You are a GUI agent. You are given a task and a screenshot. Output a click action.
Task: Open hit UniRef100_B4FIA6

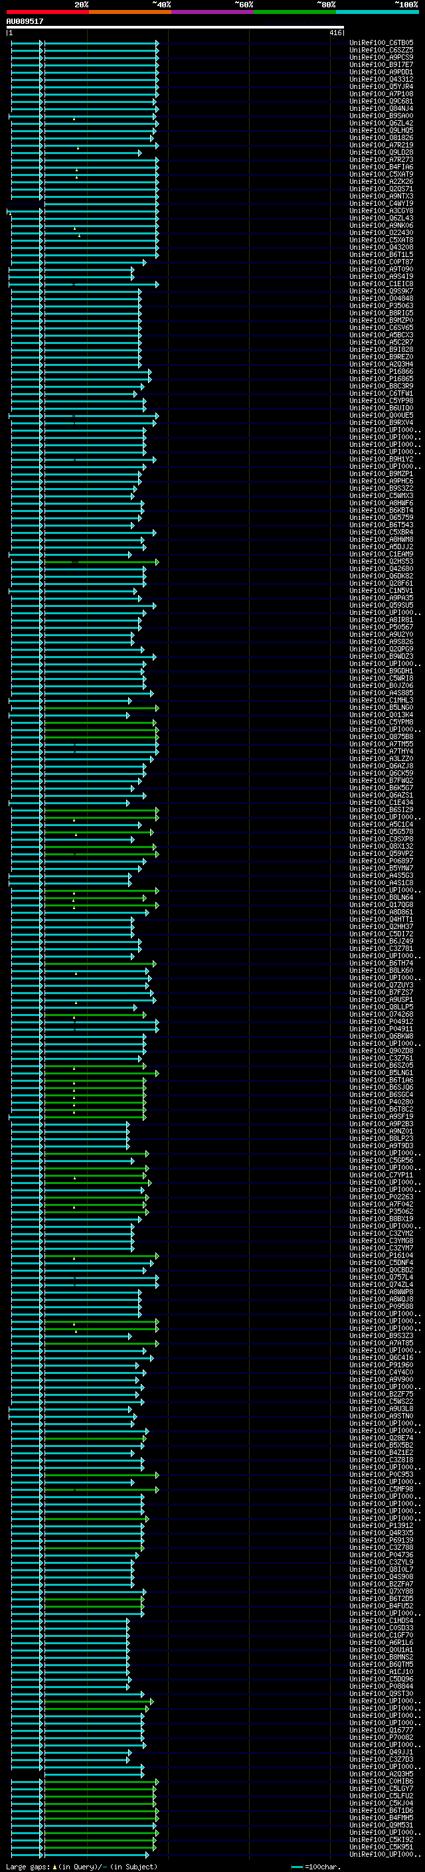(x=381, y=167)
